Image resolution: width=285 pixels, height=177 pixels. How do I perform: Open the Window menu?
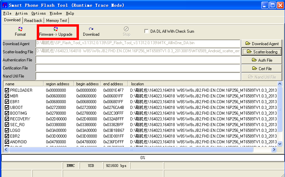click(56, 13)
